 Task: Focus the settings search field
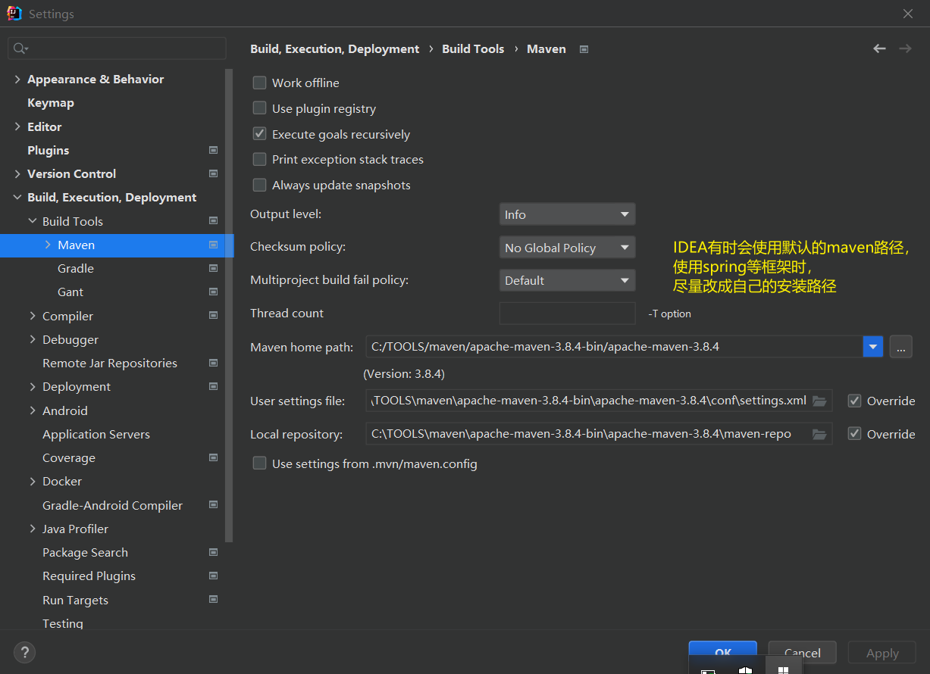[117, 48]
